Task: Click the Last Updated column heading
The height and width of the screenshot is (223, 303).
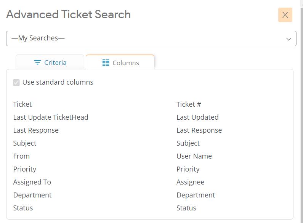Action: pos(197,117)
